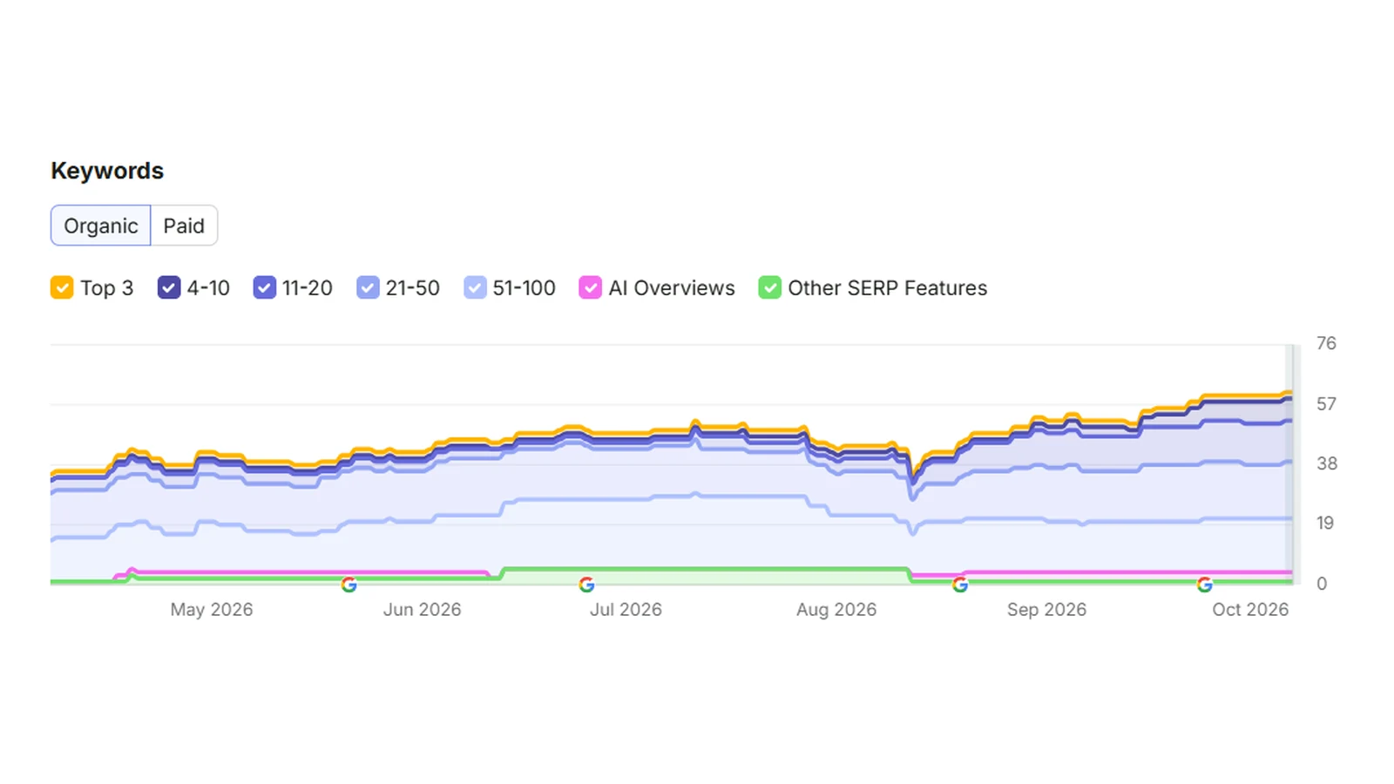Image resolution: width=1394 pixels, height=784 pixels.
Task: Open the Google update marker before Oct 2026
Action: pos(1205,585)
